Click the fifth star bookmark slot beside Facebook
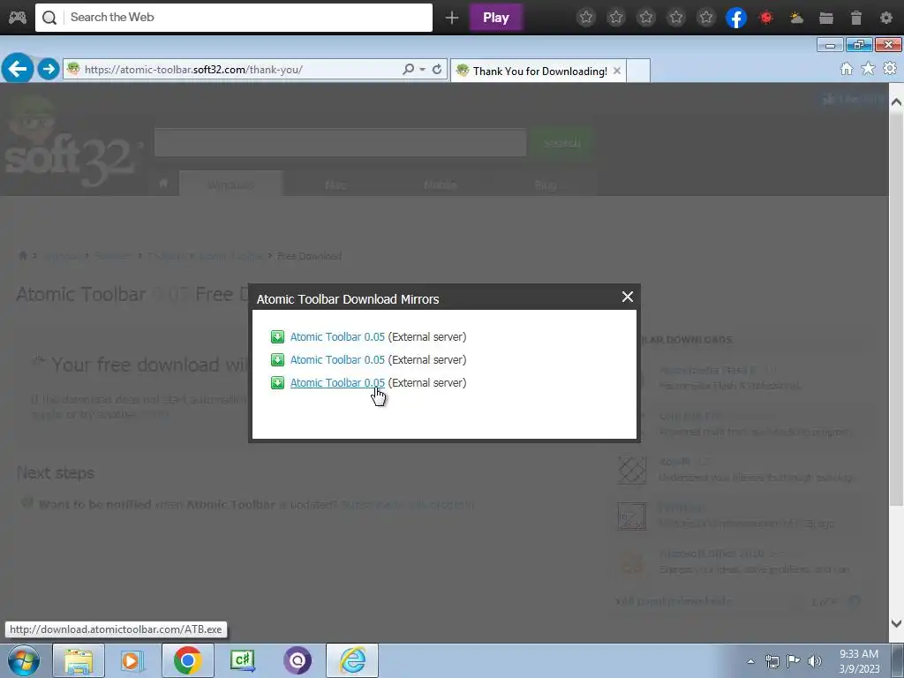Viewport: 904px width, 678px height. click(x=706, y=18)
